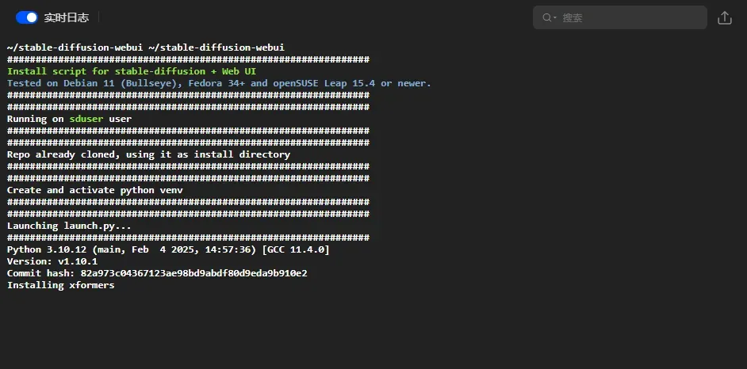Click the 'Tested on Debian 11 (Bullseye)' line
Viewport: 747px width, 369px height.
(219, 83)
